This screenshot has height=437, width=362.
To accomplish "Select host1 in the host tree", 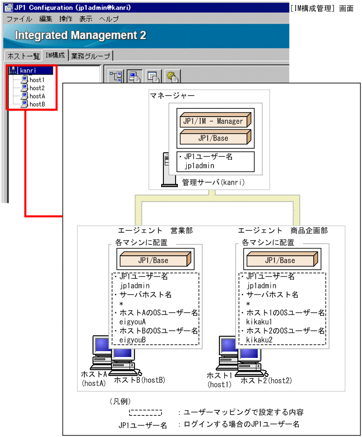I will 37,80.
